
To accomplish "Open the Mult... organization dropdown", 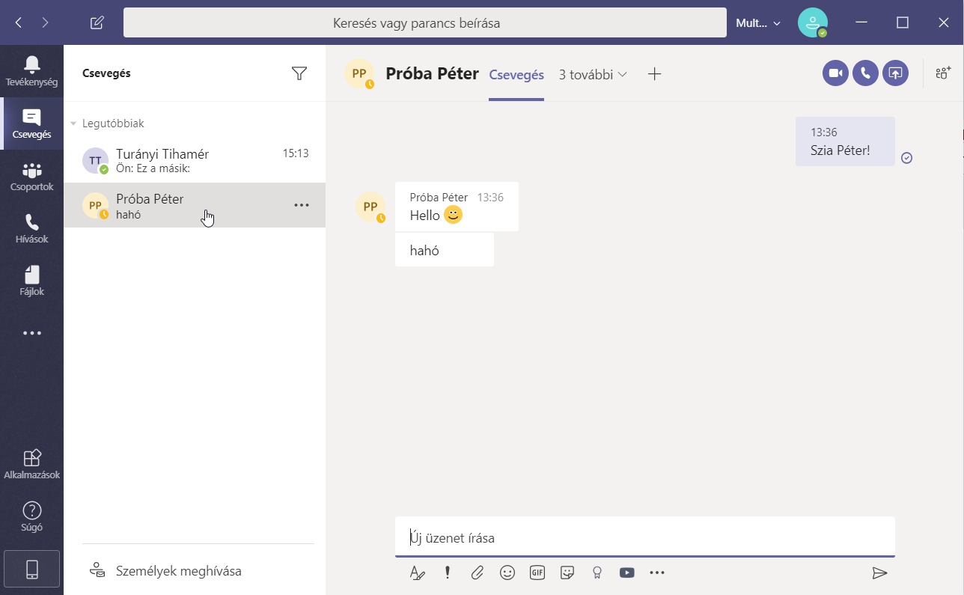I will pyautogui.click(x=758, y=23).
